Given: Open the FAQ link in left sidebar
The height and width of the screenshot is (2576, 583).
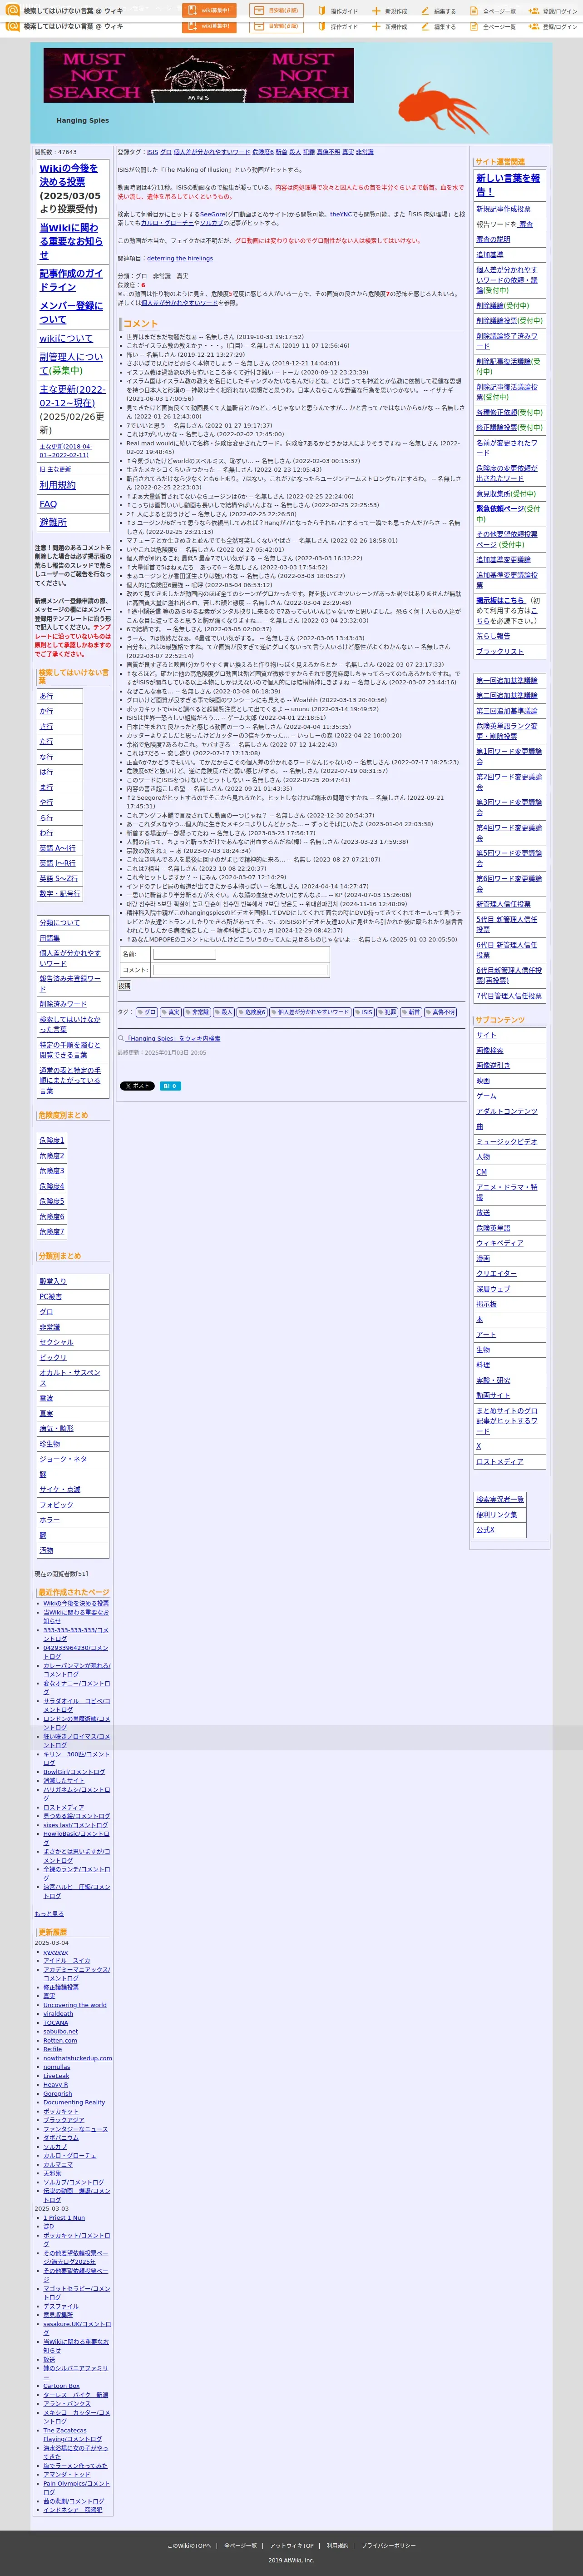Looking at the screenshot, I should pyautogui.click(x=48, y=504).
